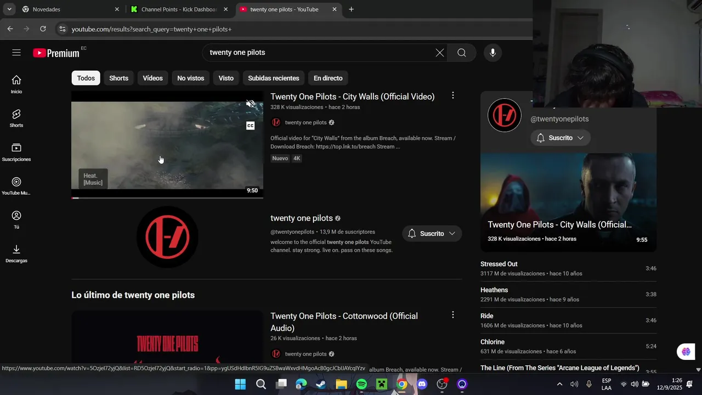Open options menu for Cottonwood video

pos(452,315)
